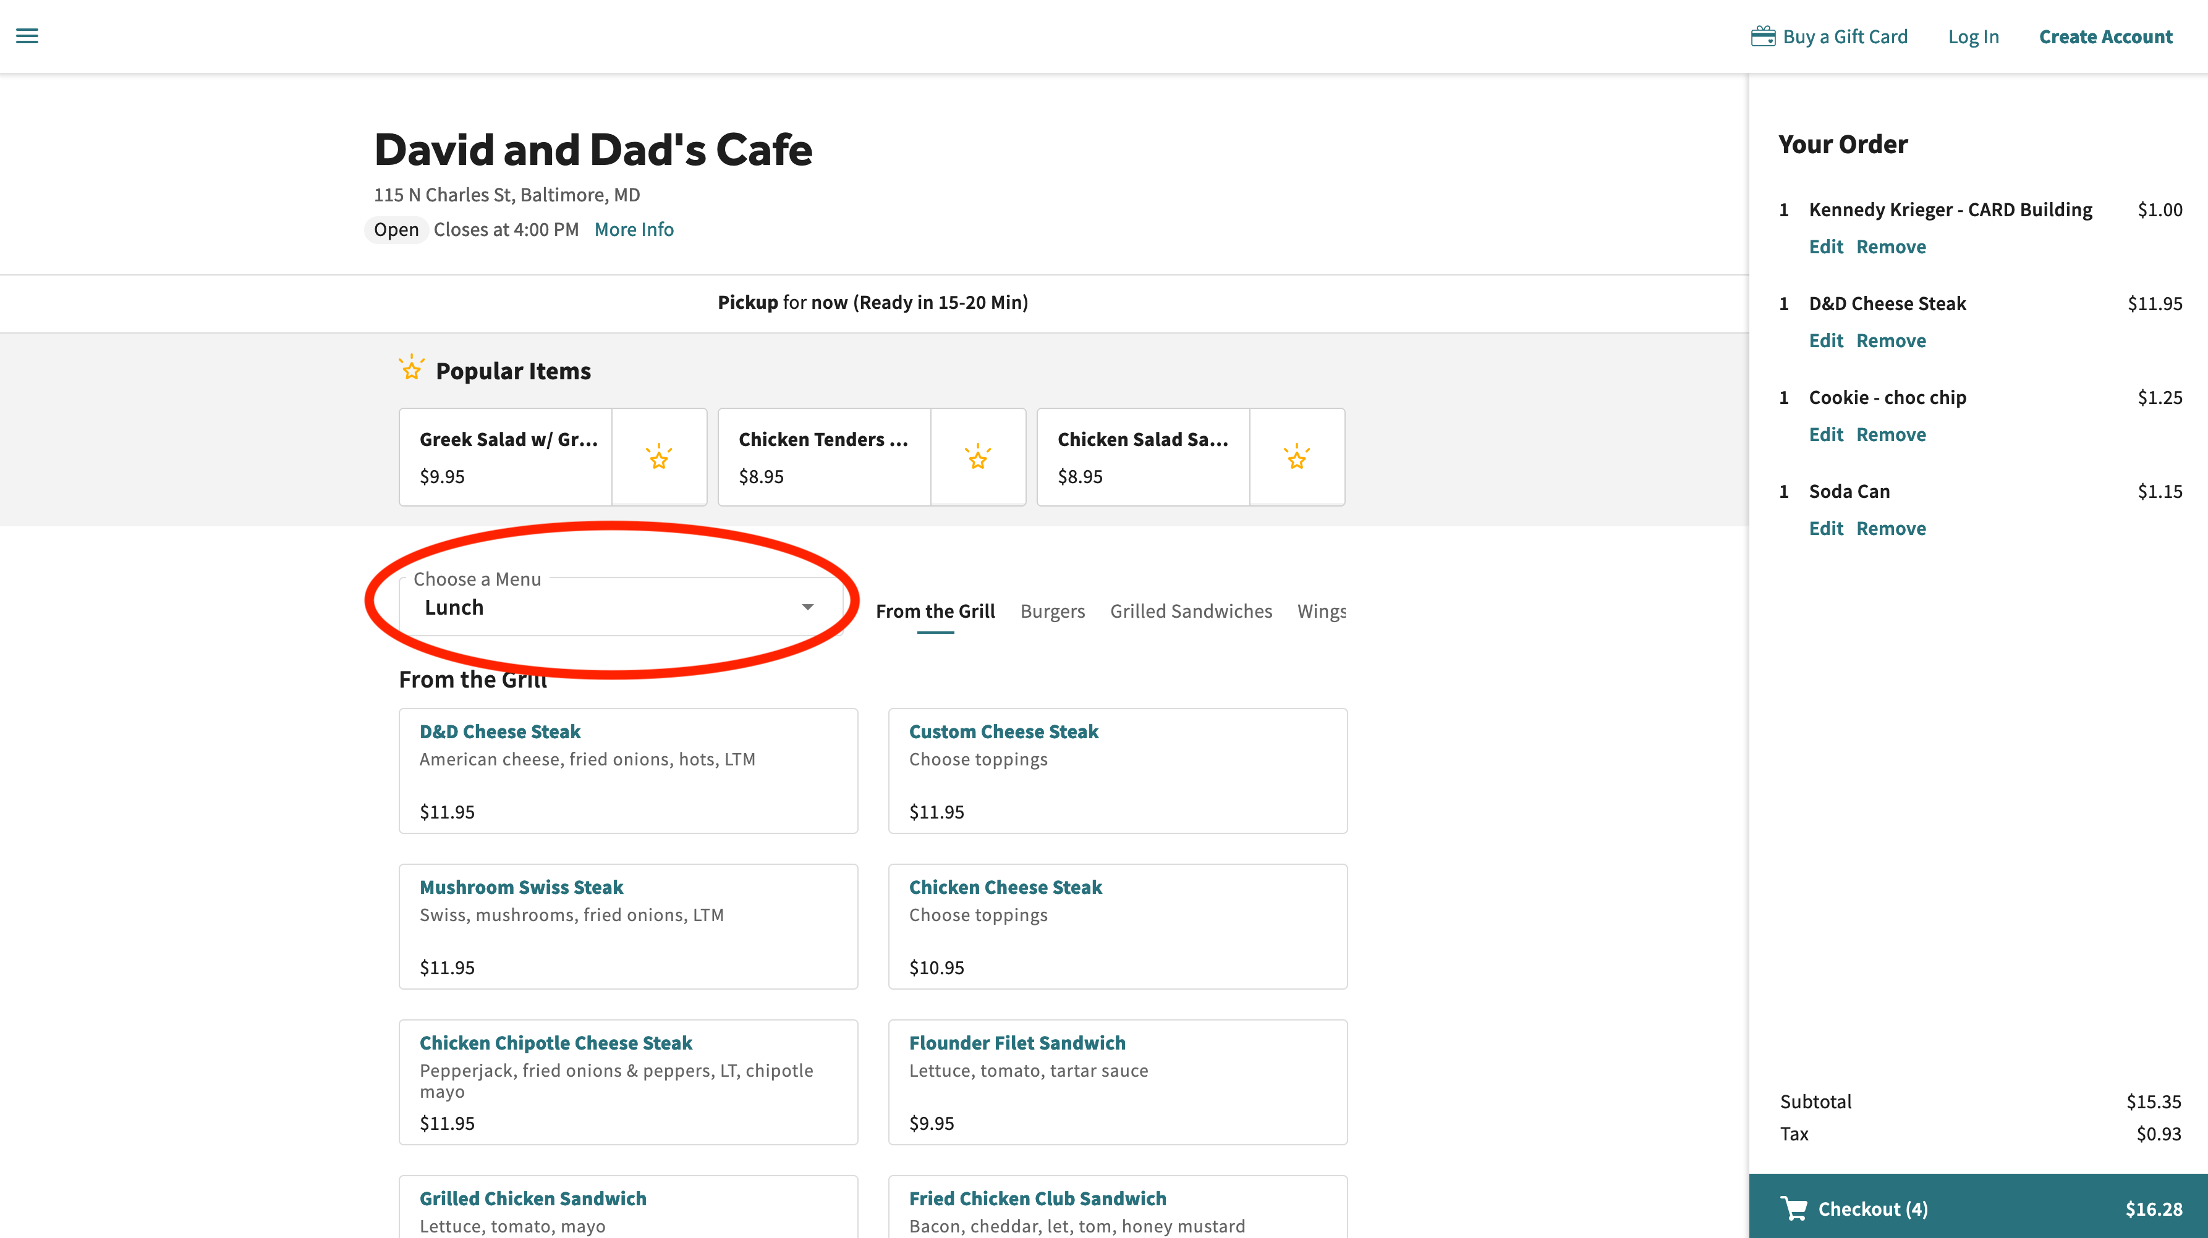The height and width of the screenshot is (1238, 2208).
Task: Click the Popular Items star icon
Action: click(412, 368)
